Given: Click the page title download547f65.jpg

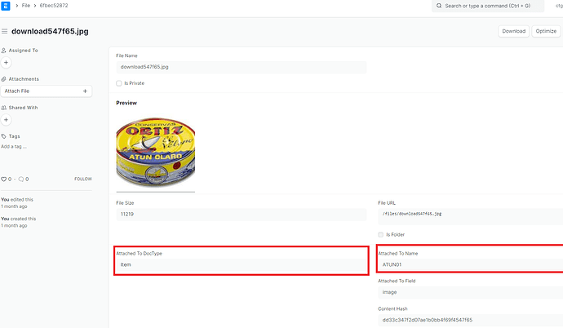Looking at the screenshot, I should click(x=50, y=31).
